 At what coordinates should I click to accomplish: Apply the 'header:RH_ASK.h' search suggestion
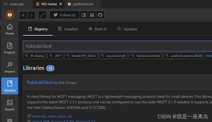[x=81, y=56]
